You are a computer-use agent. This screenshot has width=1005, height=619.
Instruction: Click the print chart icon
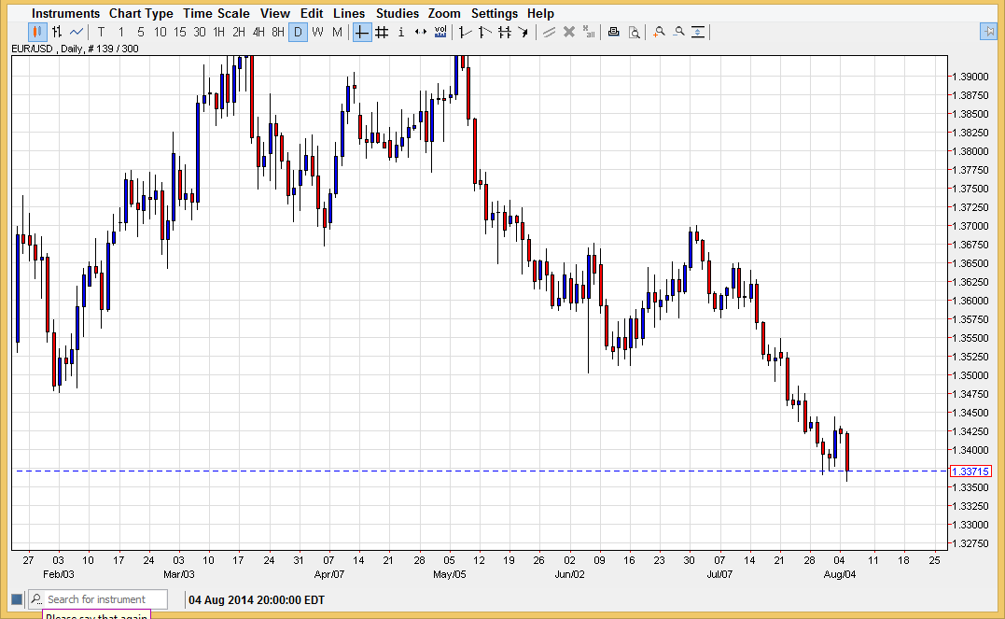(613, 32)
